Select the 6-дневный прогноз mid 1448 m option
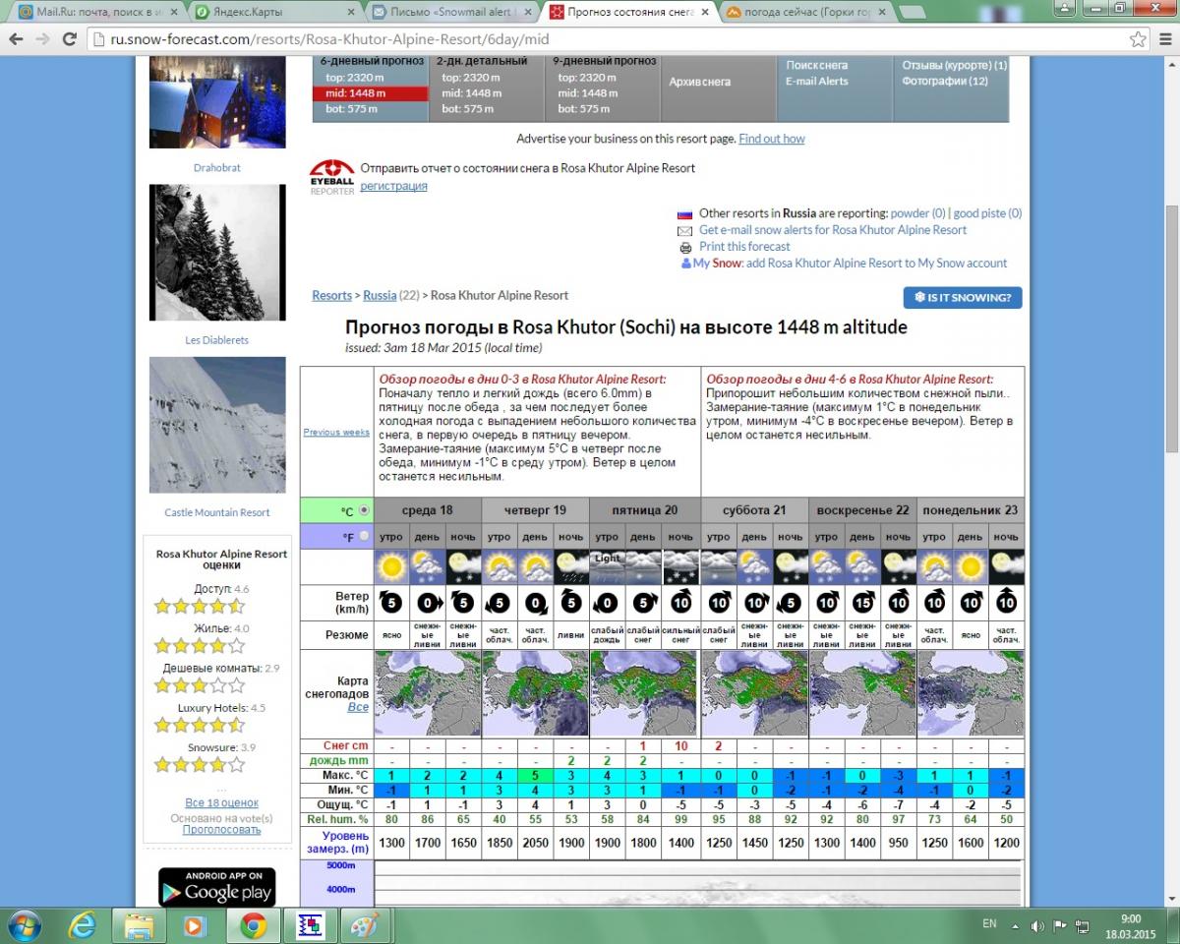 click(x=370, y=93)
